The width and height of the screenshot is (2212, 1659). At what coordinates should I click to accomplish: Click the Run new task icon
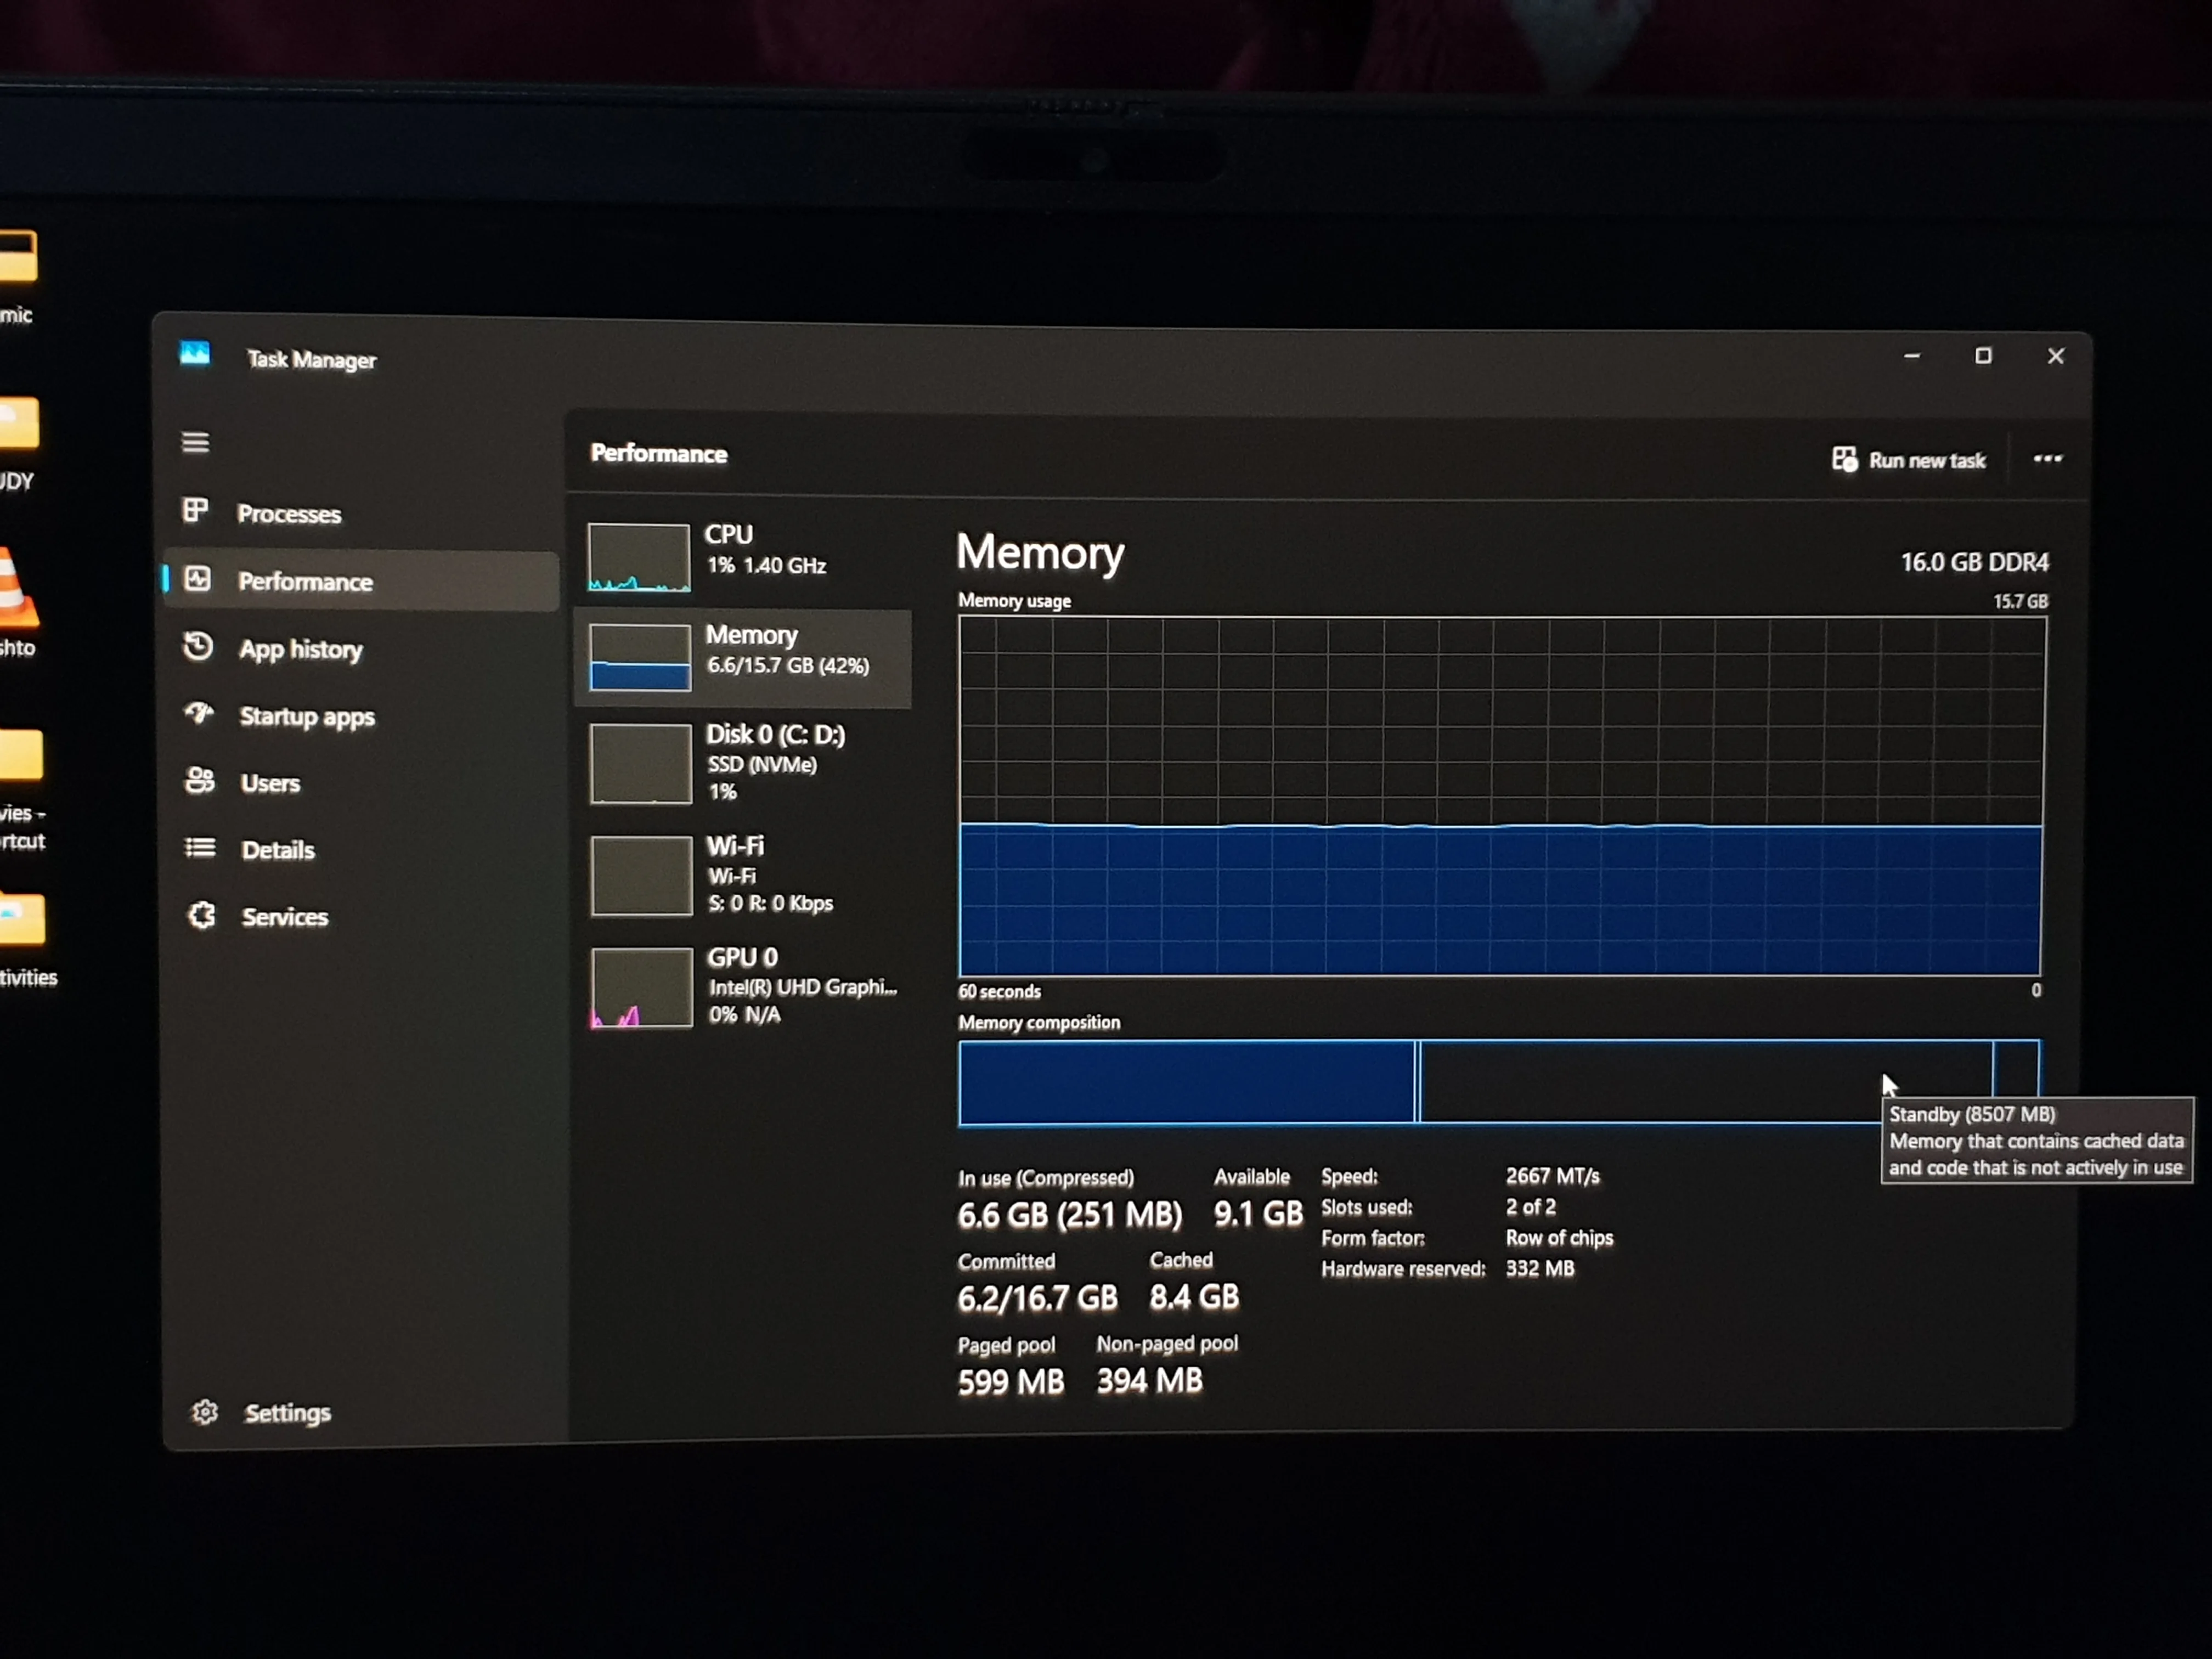pyautogui.click(x=1844, y=459)
